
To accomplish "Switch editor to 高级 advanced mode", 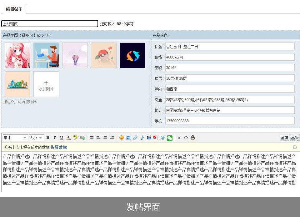I will click(x=295, y=138).
